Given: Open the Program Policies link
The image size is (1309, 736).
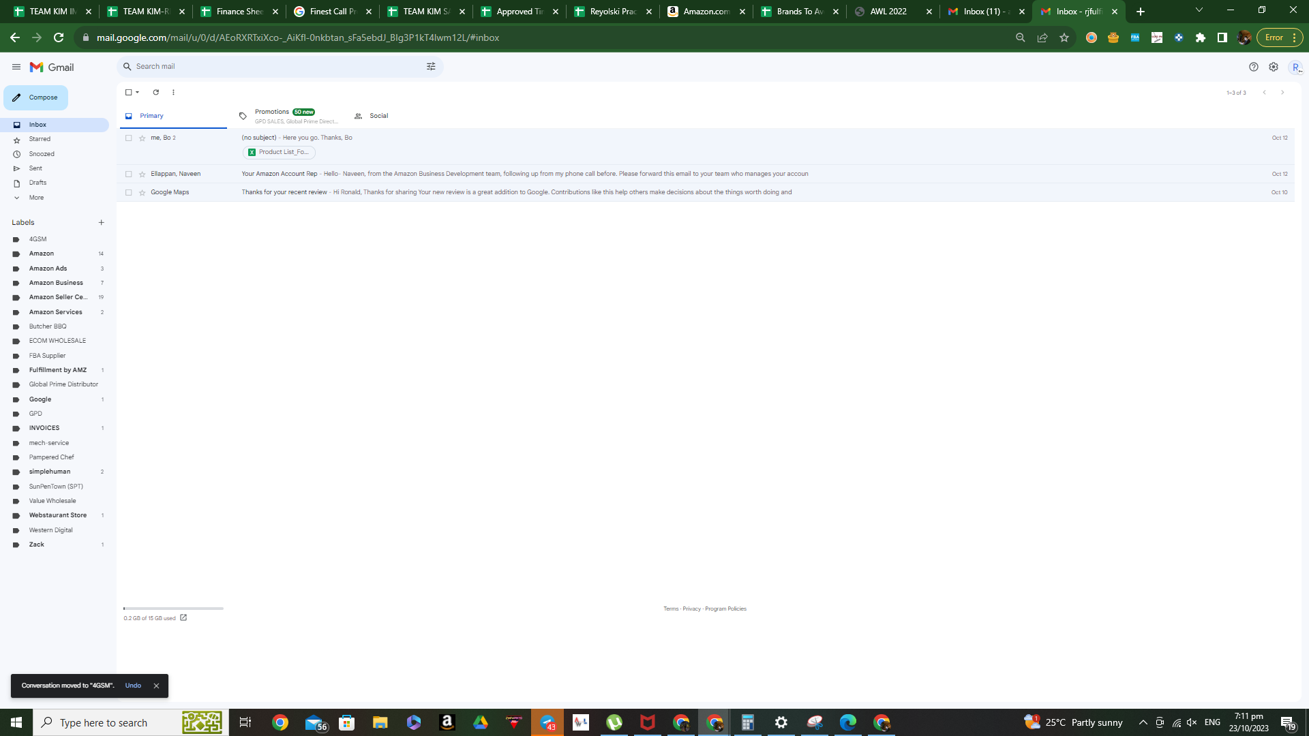Looking at the screenshot, I should pyautogui.click(x=725, y=609).
